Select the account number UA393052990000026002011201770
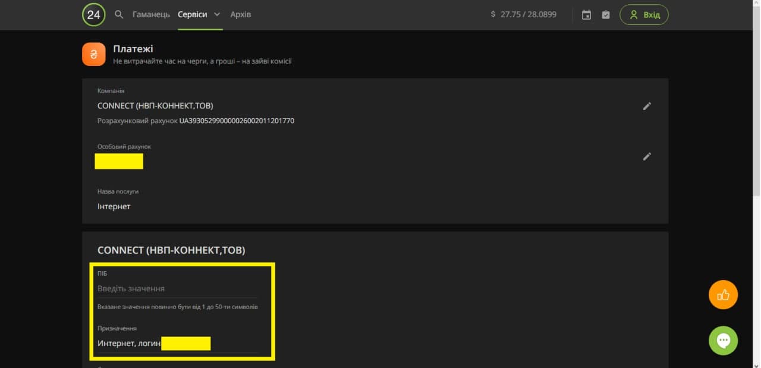The image size is (761, 368). 237,121
